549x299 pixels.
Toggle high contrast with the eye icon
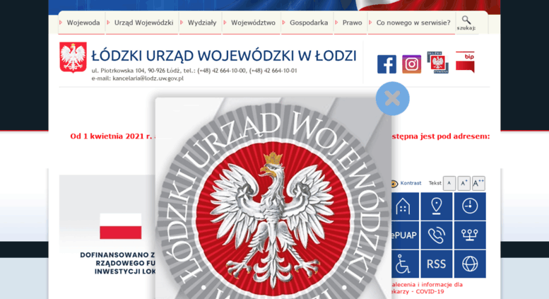[394, 184]
